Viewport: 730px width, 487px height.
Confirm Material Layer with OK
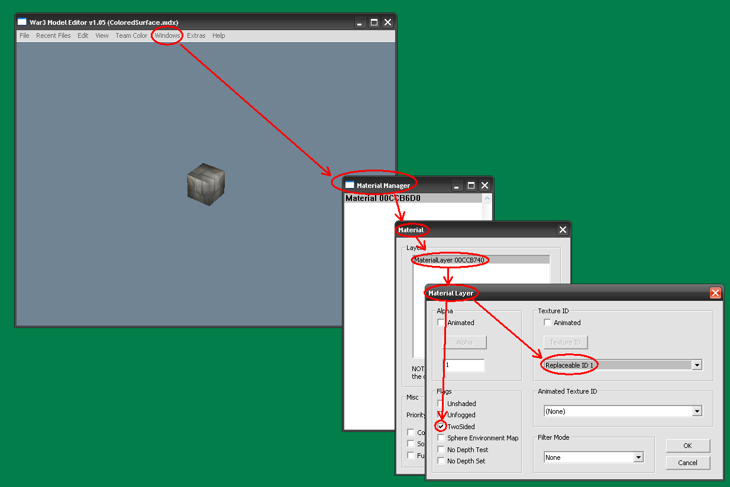coord(687,446)
